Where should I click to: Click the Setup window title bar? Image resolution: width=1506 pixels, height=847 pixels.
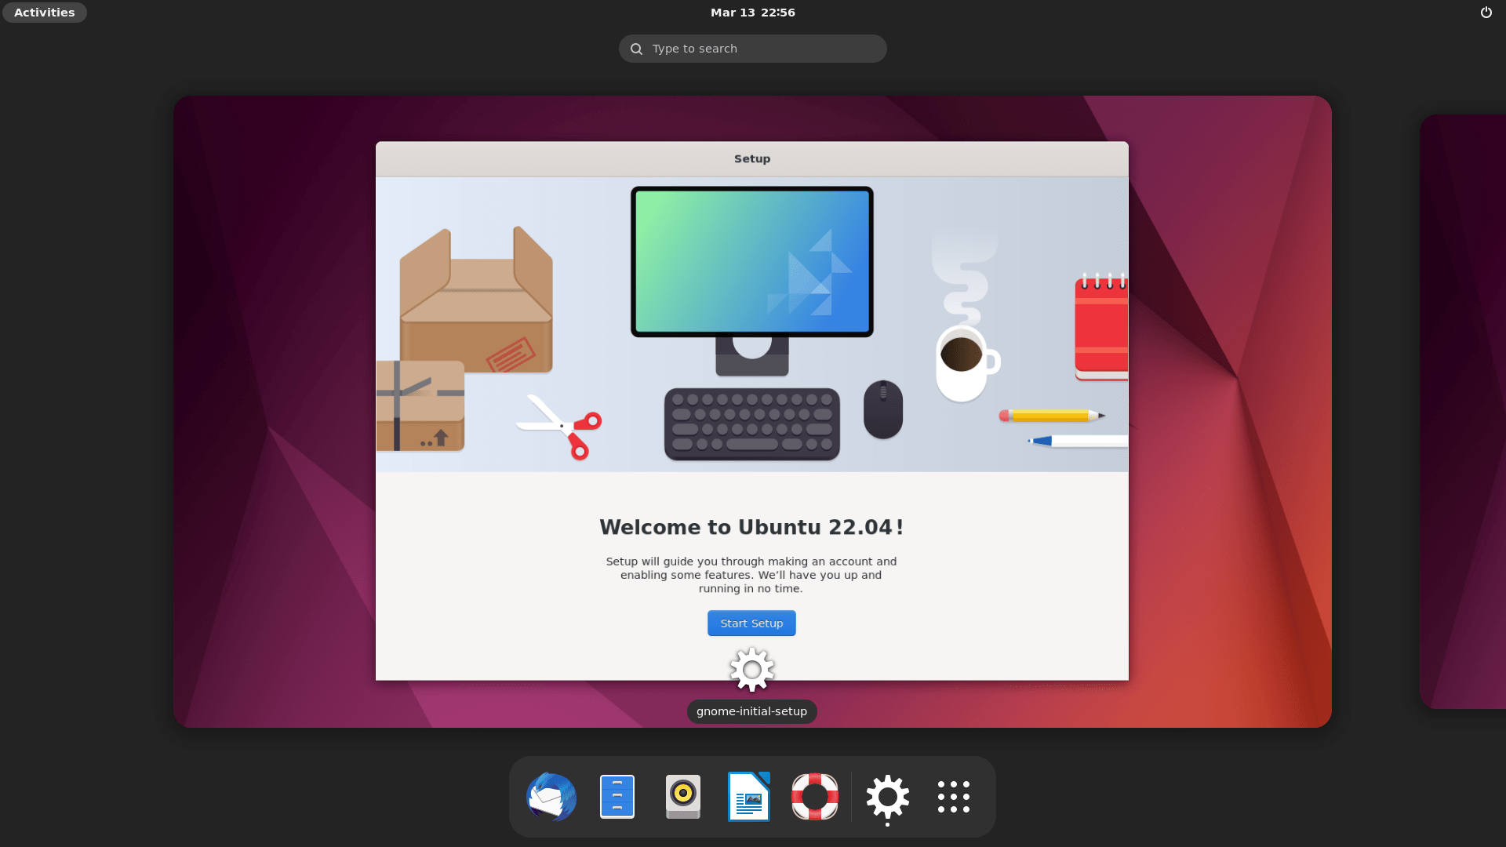(x=752, y=158)
